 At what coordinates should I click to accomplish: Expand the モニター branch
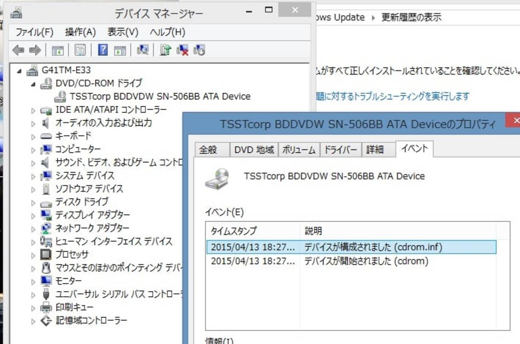[x=33, y=281]
